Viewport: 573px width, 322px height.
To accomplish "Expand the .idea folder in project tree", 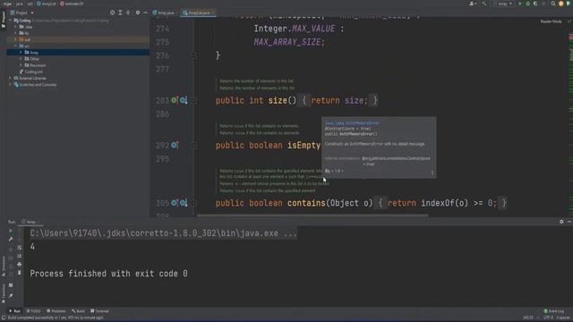I will (x=15, y=27).
